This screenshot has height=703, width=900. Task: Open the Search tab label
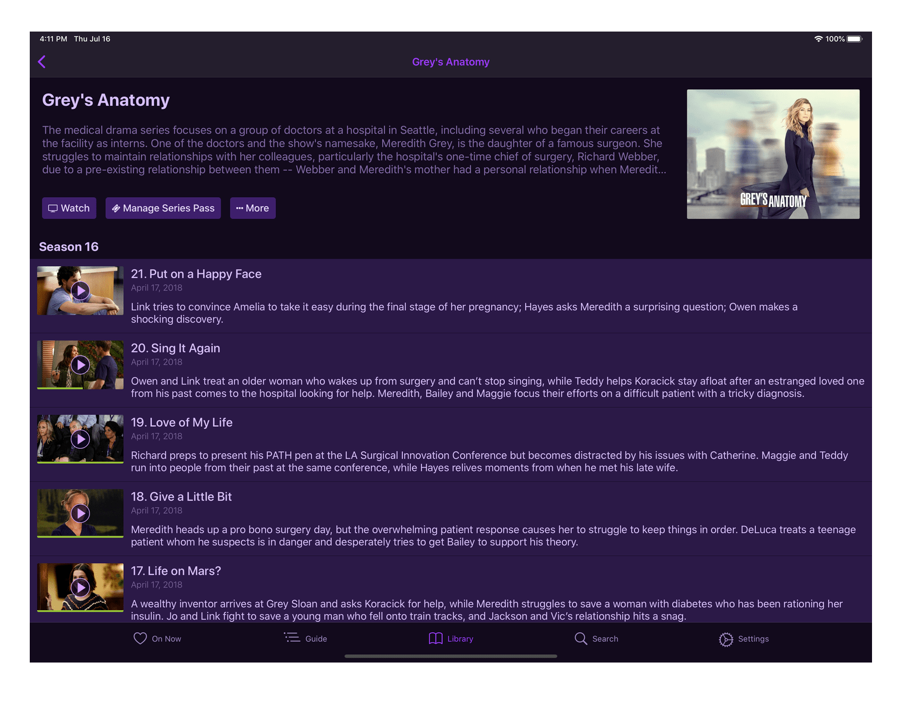[x=605, y=639]
